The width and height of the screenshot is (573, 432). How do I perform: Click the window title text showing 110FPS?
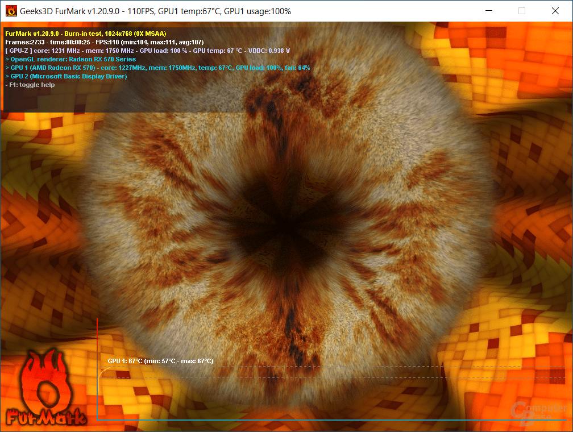point(155,11)
